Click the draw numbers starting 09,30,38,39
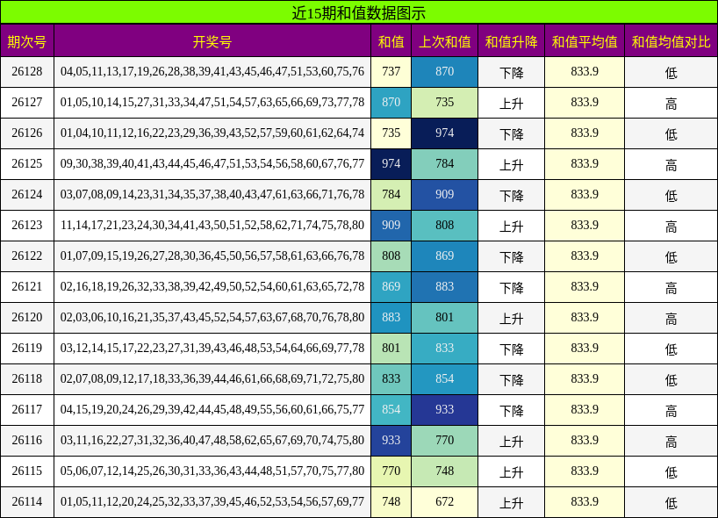This screenshot has width=718, height=518. [x=212, y=163]
